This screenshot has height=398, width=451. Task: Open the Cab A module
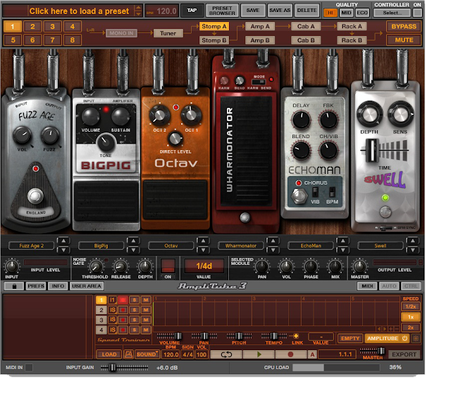306,27
